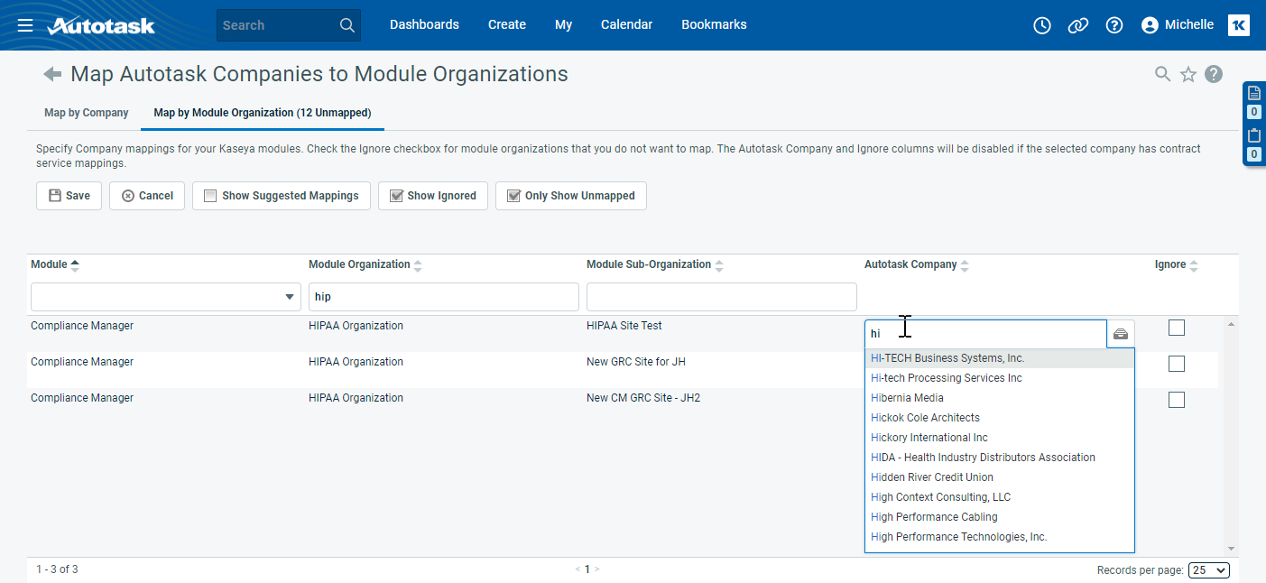Go back using the left arrow
The image size is (1266, 583).
click(52, 74)
